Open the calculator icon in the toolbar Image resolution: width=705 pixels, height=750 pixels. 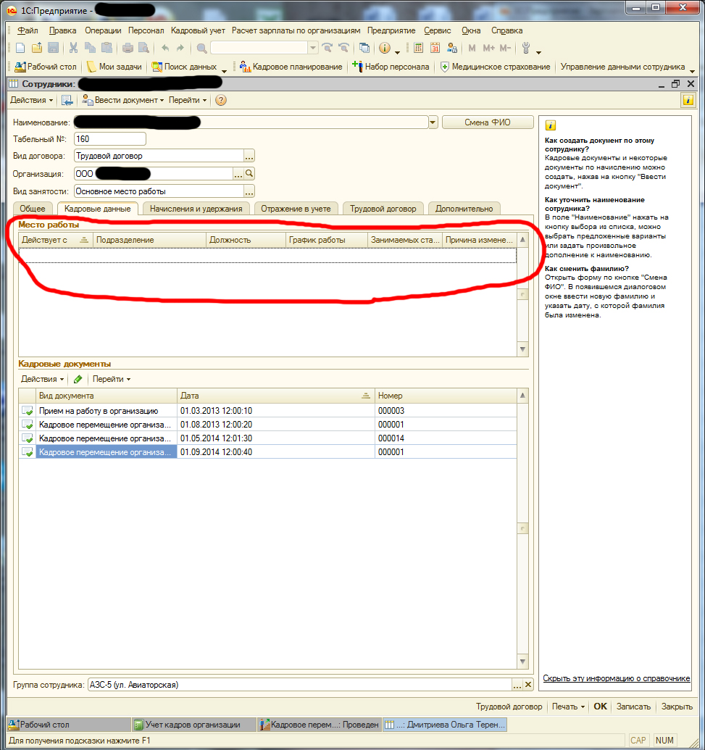418,49
